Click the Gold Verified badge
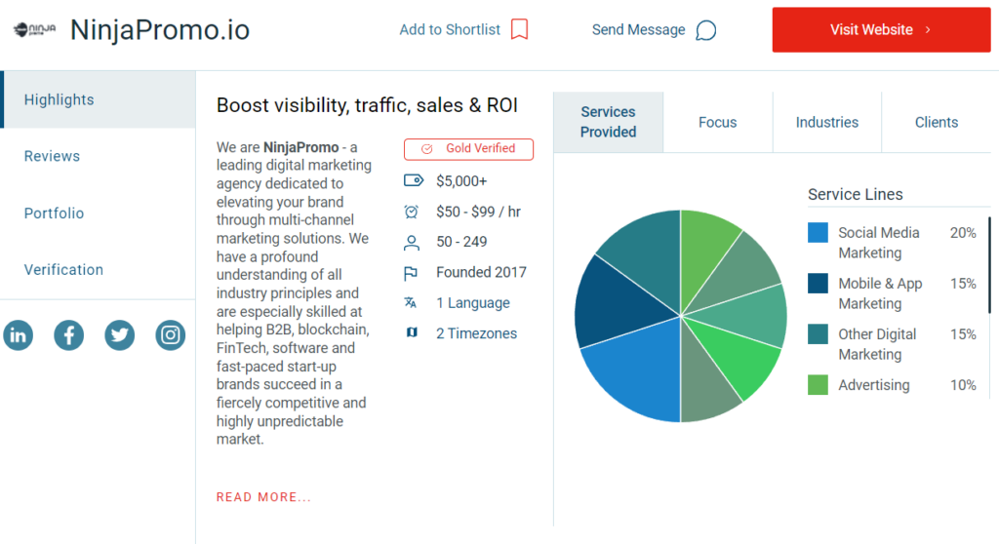The height and width of the screenshot is (544, 999). pos(468,149)
